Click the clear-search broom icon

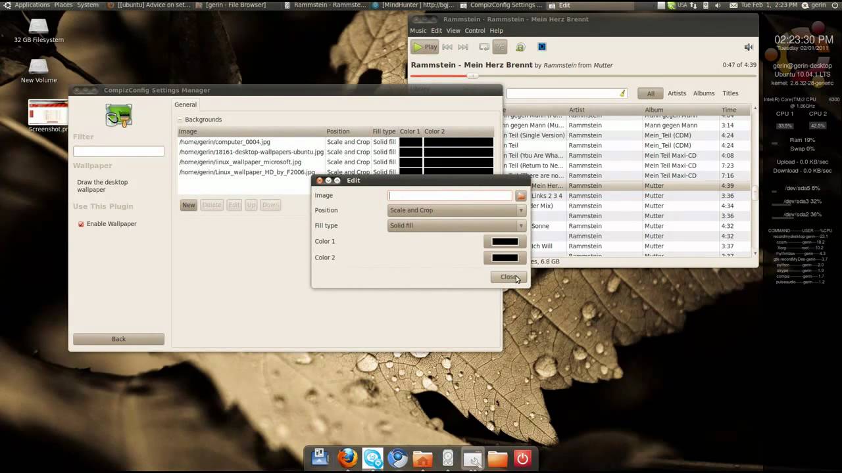[622, 93]
